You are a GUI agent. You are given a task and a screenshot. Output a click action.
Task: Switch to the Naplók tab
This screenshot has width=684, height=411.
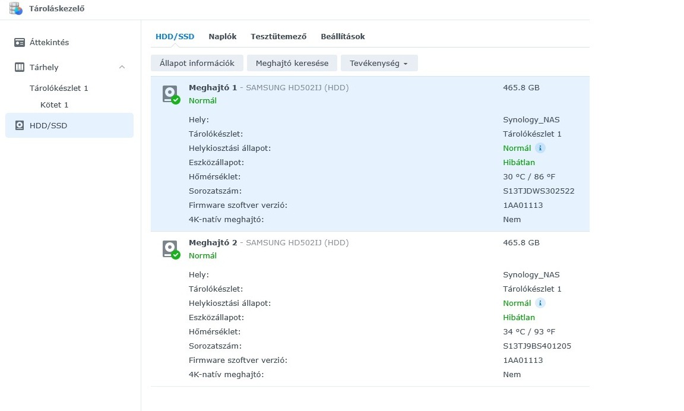[x=223, y=37]
